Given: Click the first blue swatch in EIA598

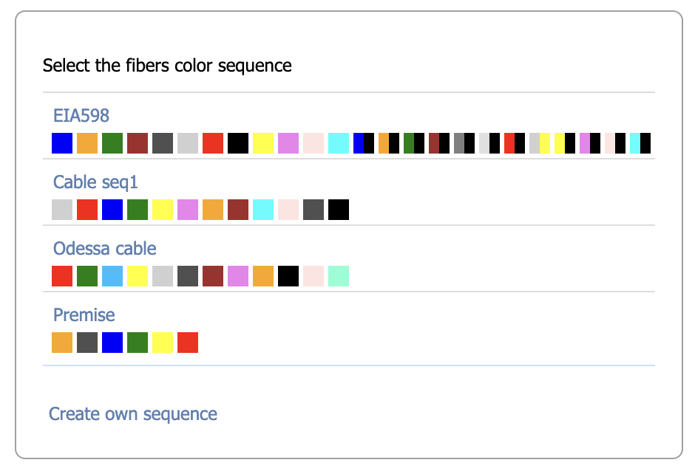Looking at the screenshot, I should point(62,143).
